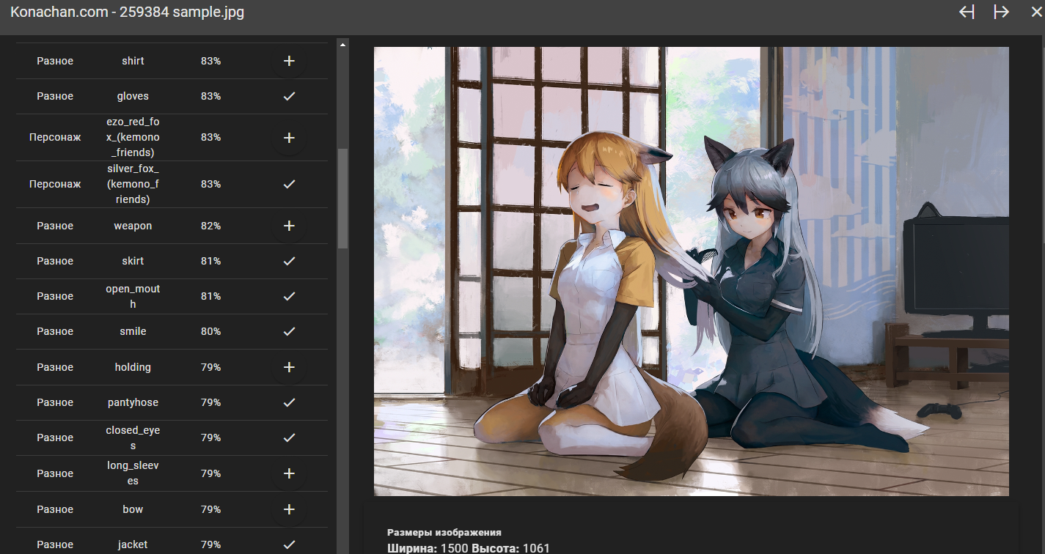Select the 'jacket' tag name

click(133, 544)
